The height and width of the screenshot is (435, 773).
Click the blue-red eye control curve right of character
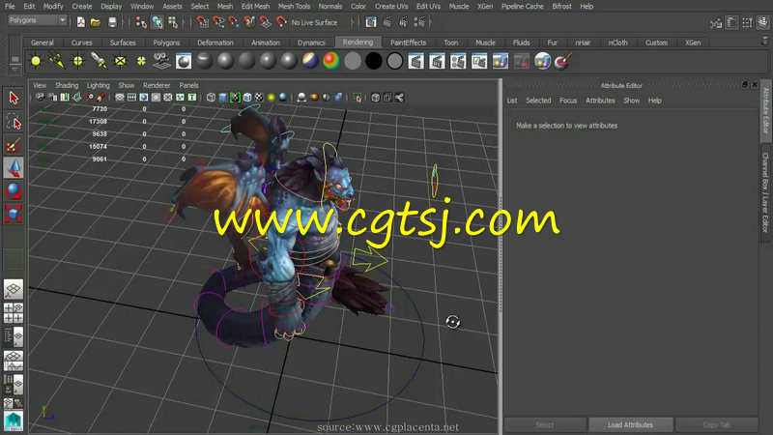434,181
